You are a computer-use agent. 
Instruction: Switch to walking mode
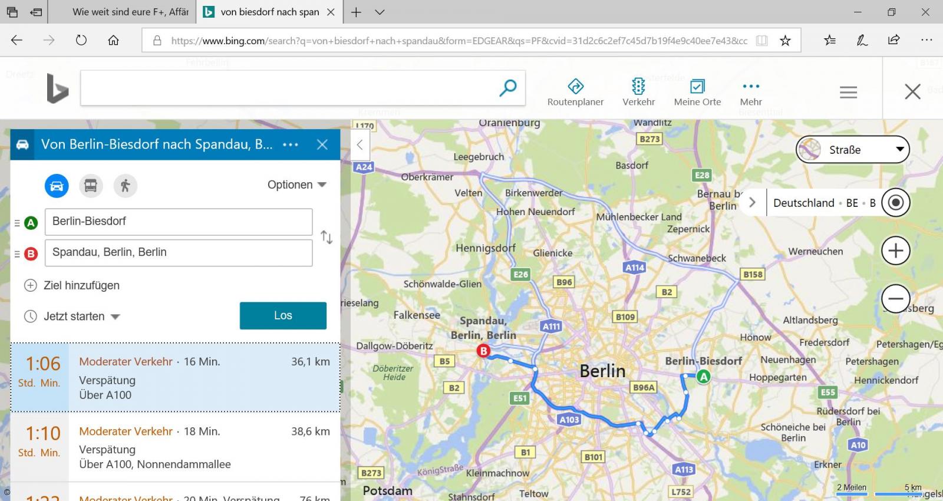click(x=125, y=186)
